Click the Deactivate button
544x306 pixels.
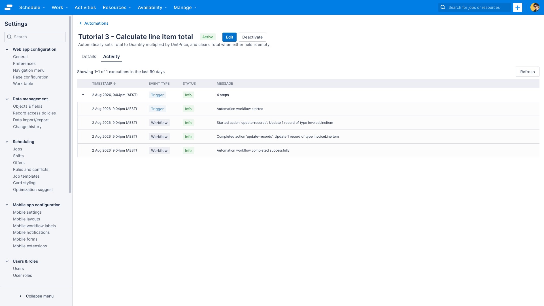tap(252, 37)
